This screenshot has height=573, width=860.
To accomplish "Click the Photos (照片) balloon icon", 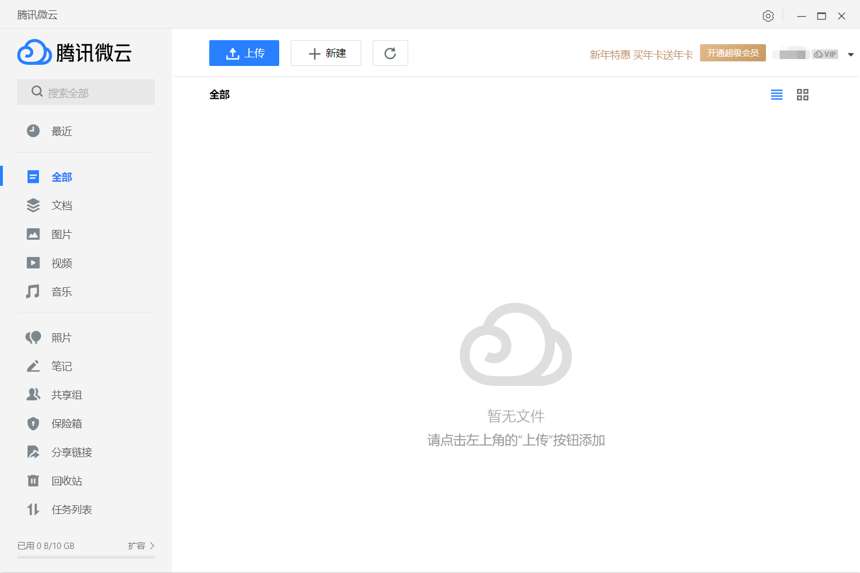I will coord(33,338).
